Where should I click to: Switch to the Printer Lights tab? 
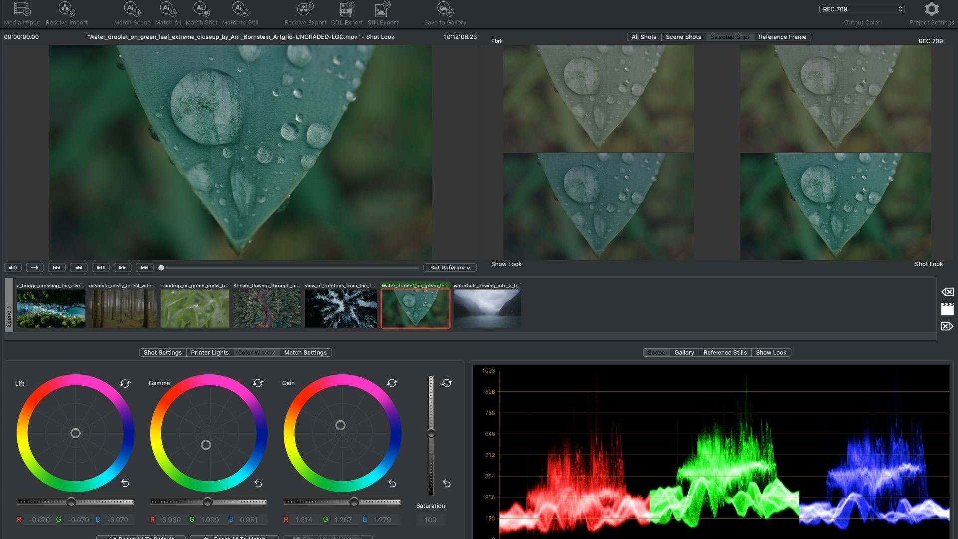click(x=210, y=352)
